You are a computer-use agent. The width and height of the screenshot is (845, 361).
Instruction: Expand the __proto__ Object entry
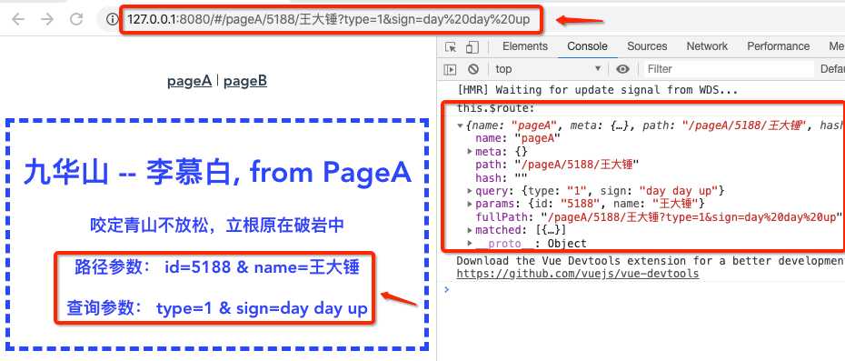470,244
